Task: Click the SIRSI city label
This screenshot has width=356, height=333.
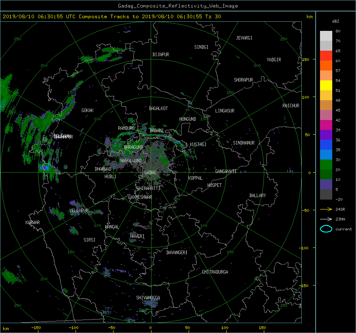Action: [x=89, y=240]
